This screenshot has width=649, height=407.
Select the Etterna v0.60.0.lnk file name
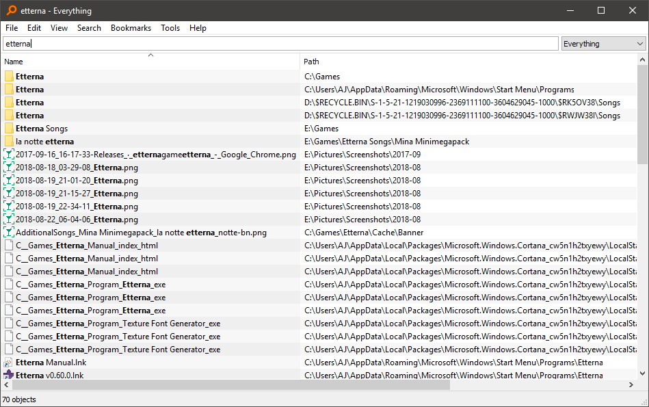(x=50, y=375)
